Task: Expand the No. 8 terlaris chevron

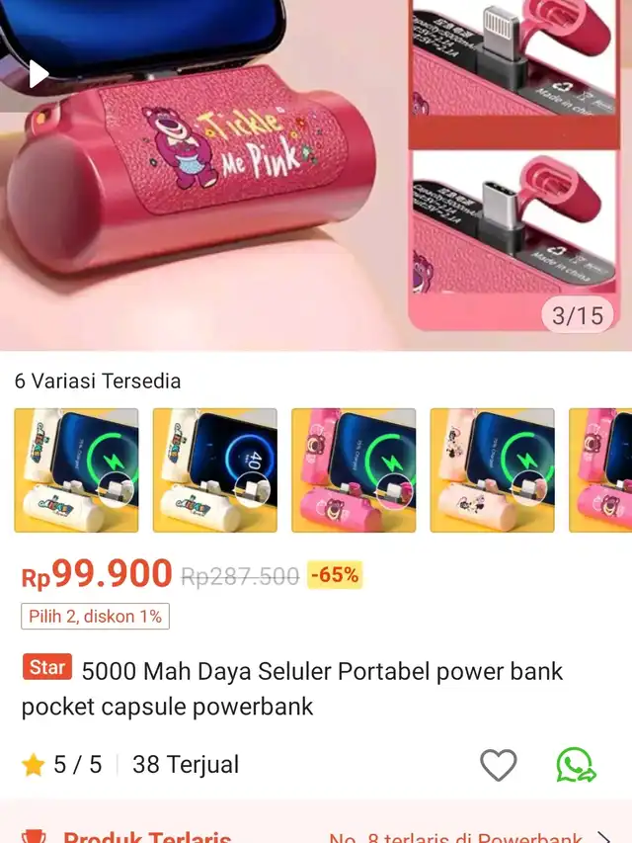Action: coord(604,838)
